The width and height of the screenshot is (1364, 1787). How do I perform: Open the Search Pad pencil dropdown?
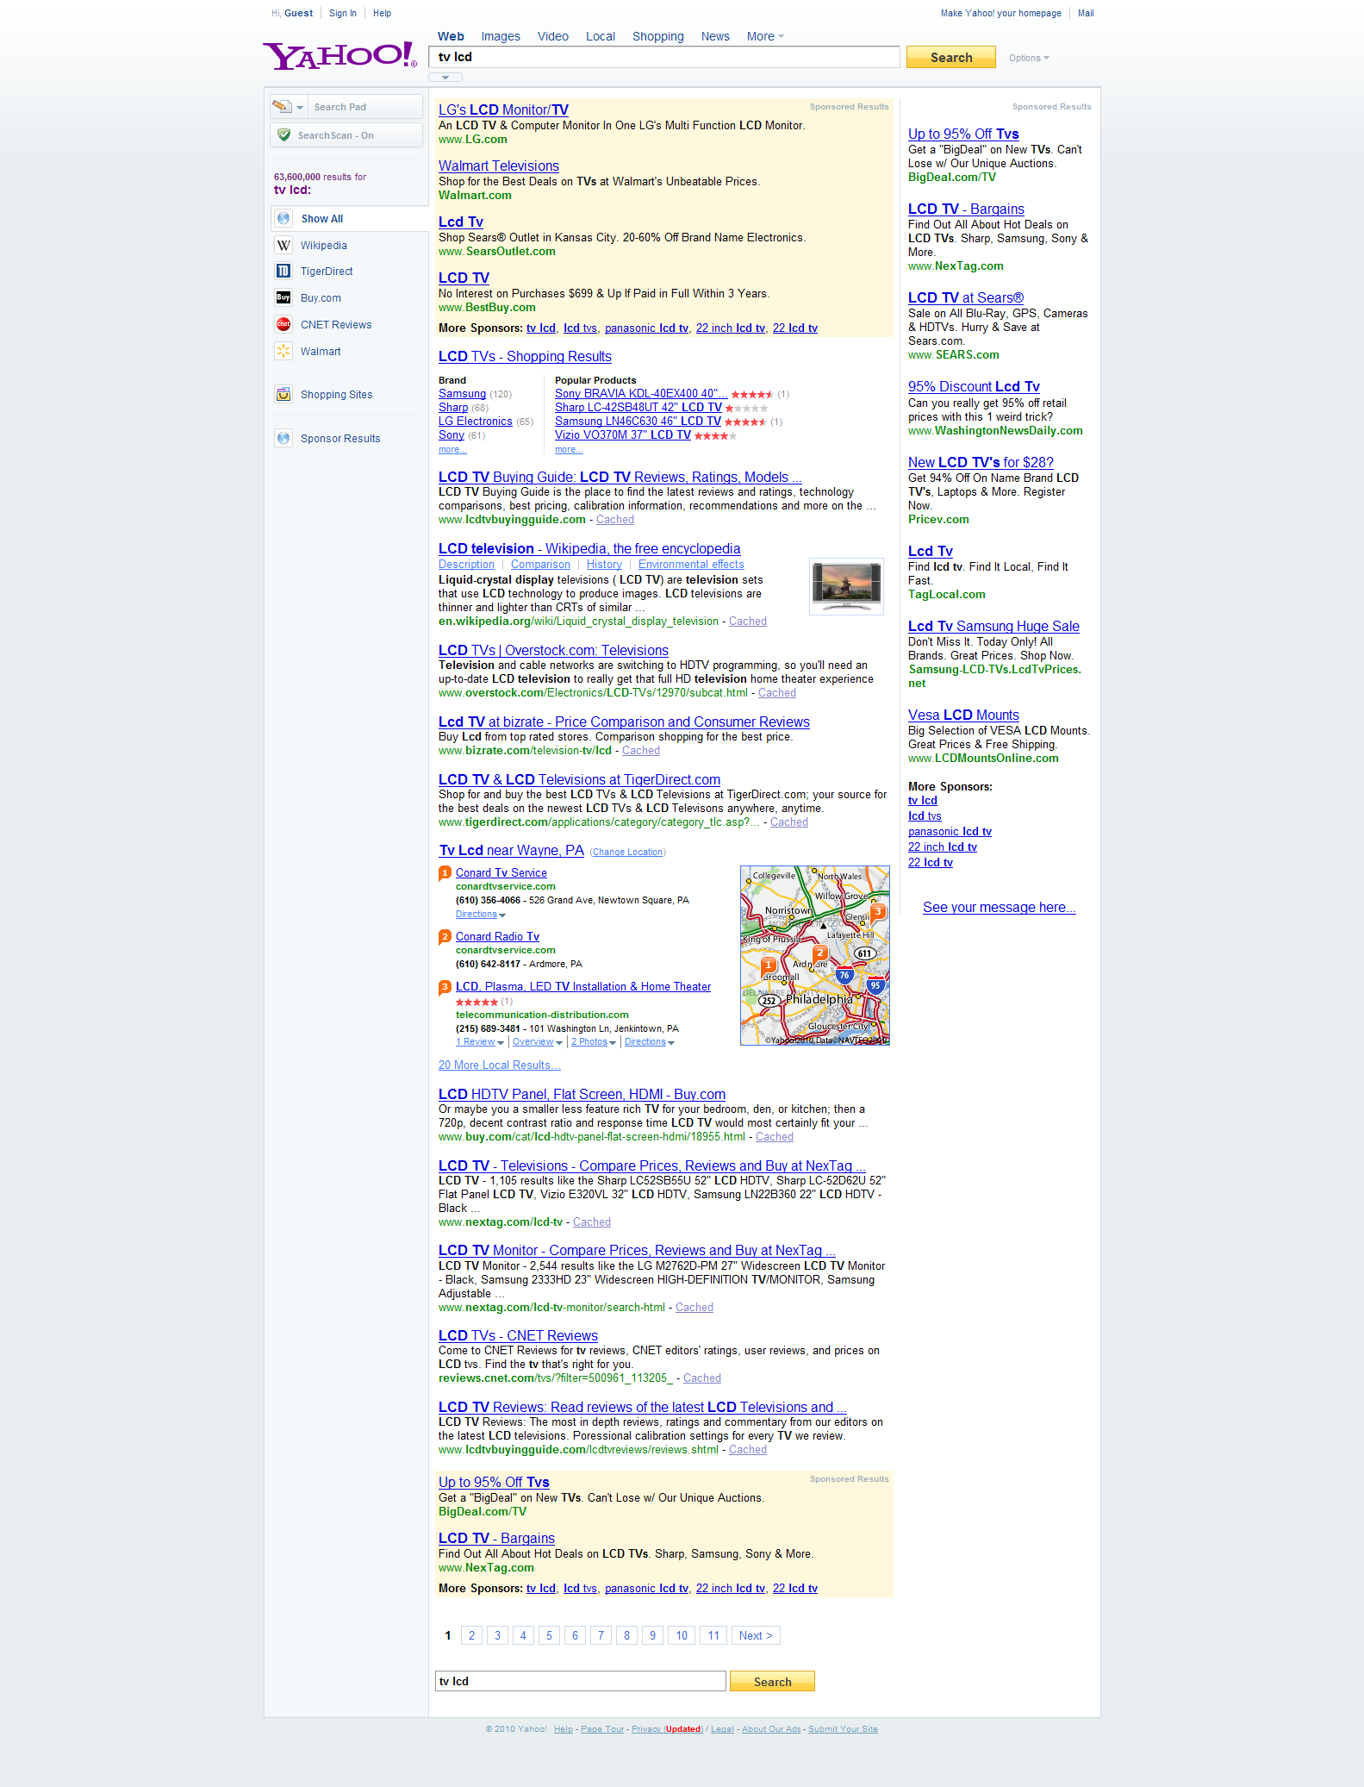tap(288, 107)
